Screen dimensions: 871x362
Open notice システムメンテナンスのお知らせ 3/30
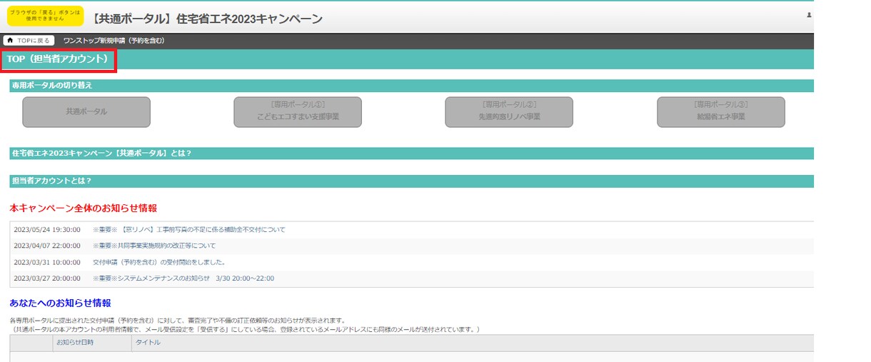pyautogui.click(x=183, y=278)
